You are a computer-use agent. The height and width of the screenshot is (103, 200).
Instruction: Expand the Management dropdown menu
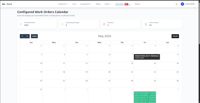coord(86,4)
